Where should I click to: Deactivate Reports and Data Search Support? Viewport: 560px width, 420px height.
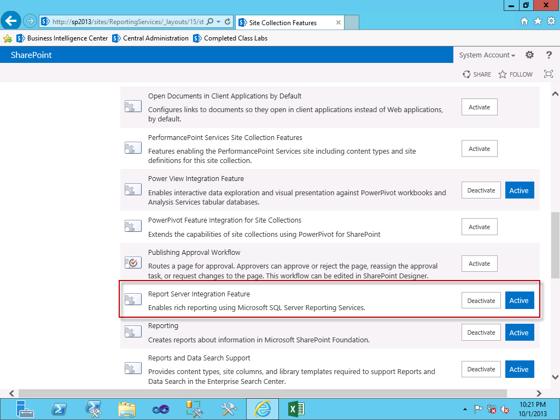click(481, 369)
